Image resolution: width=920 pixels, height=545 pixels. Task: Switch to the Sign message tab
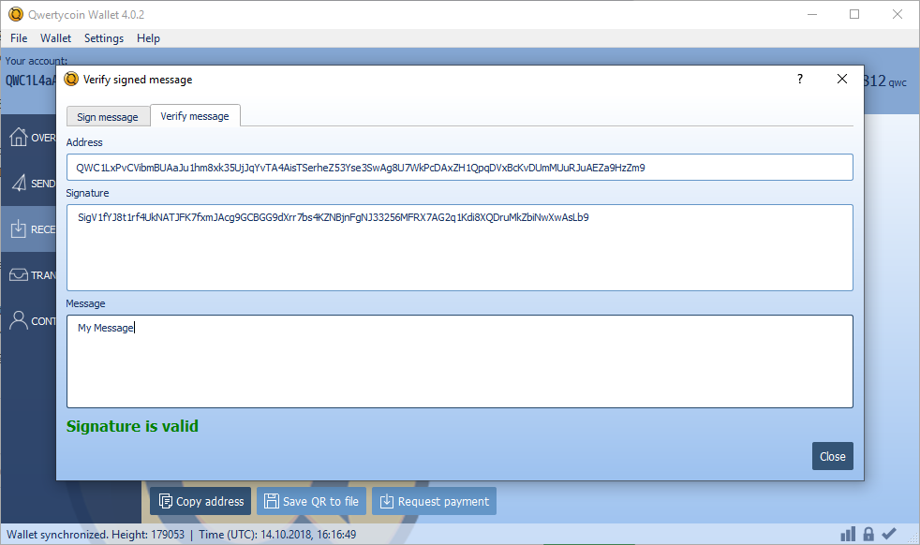point(108,117)
